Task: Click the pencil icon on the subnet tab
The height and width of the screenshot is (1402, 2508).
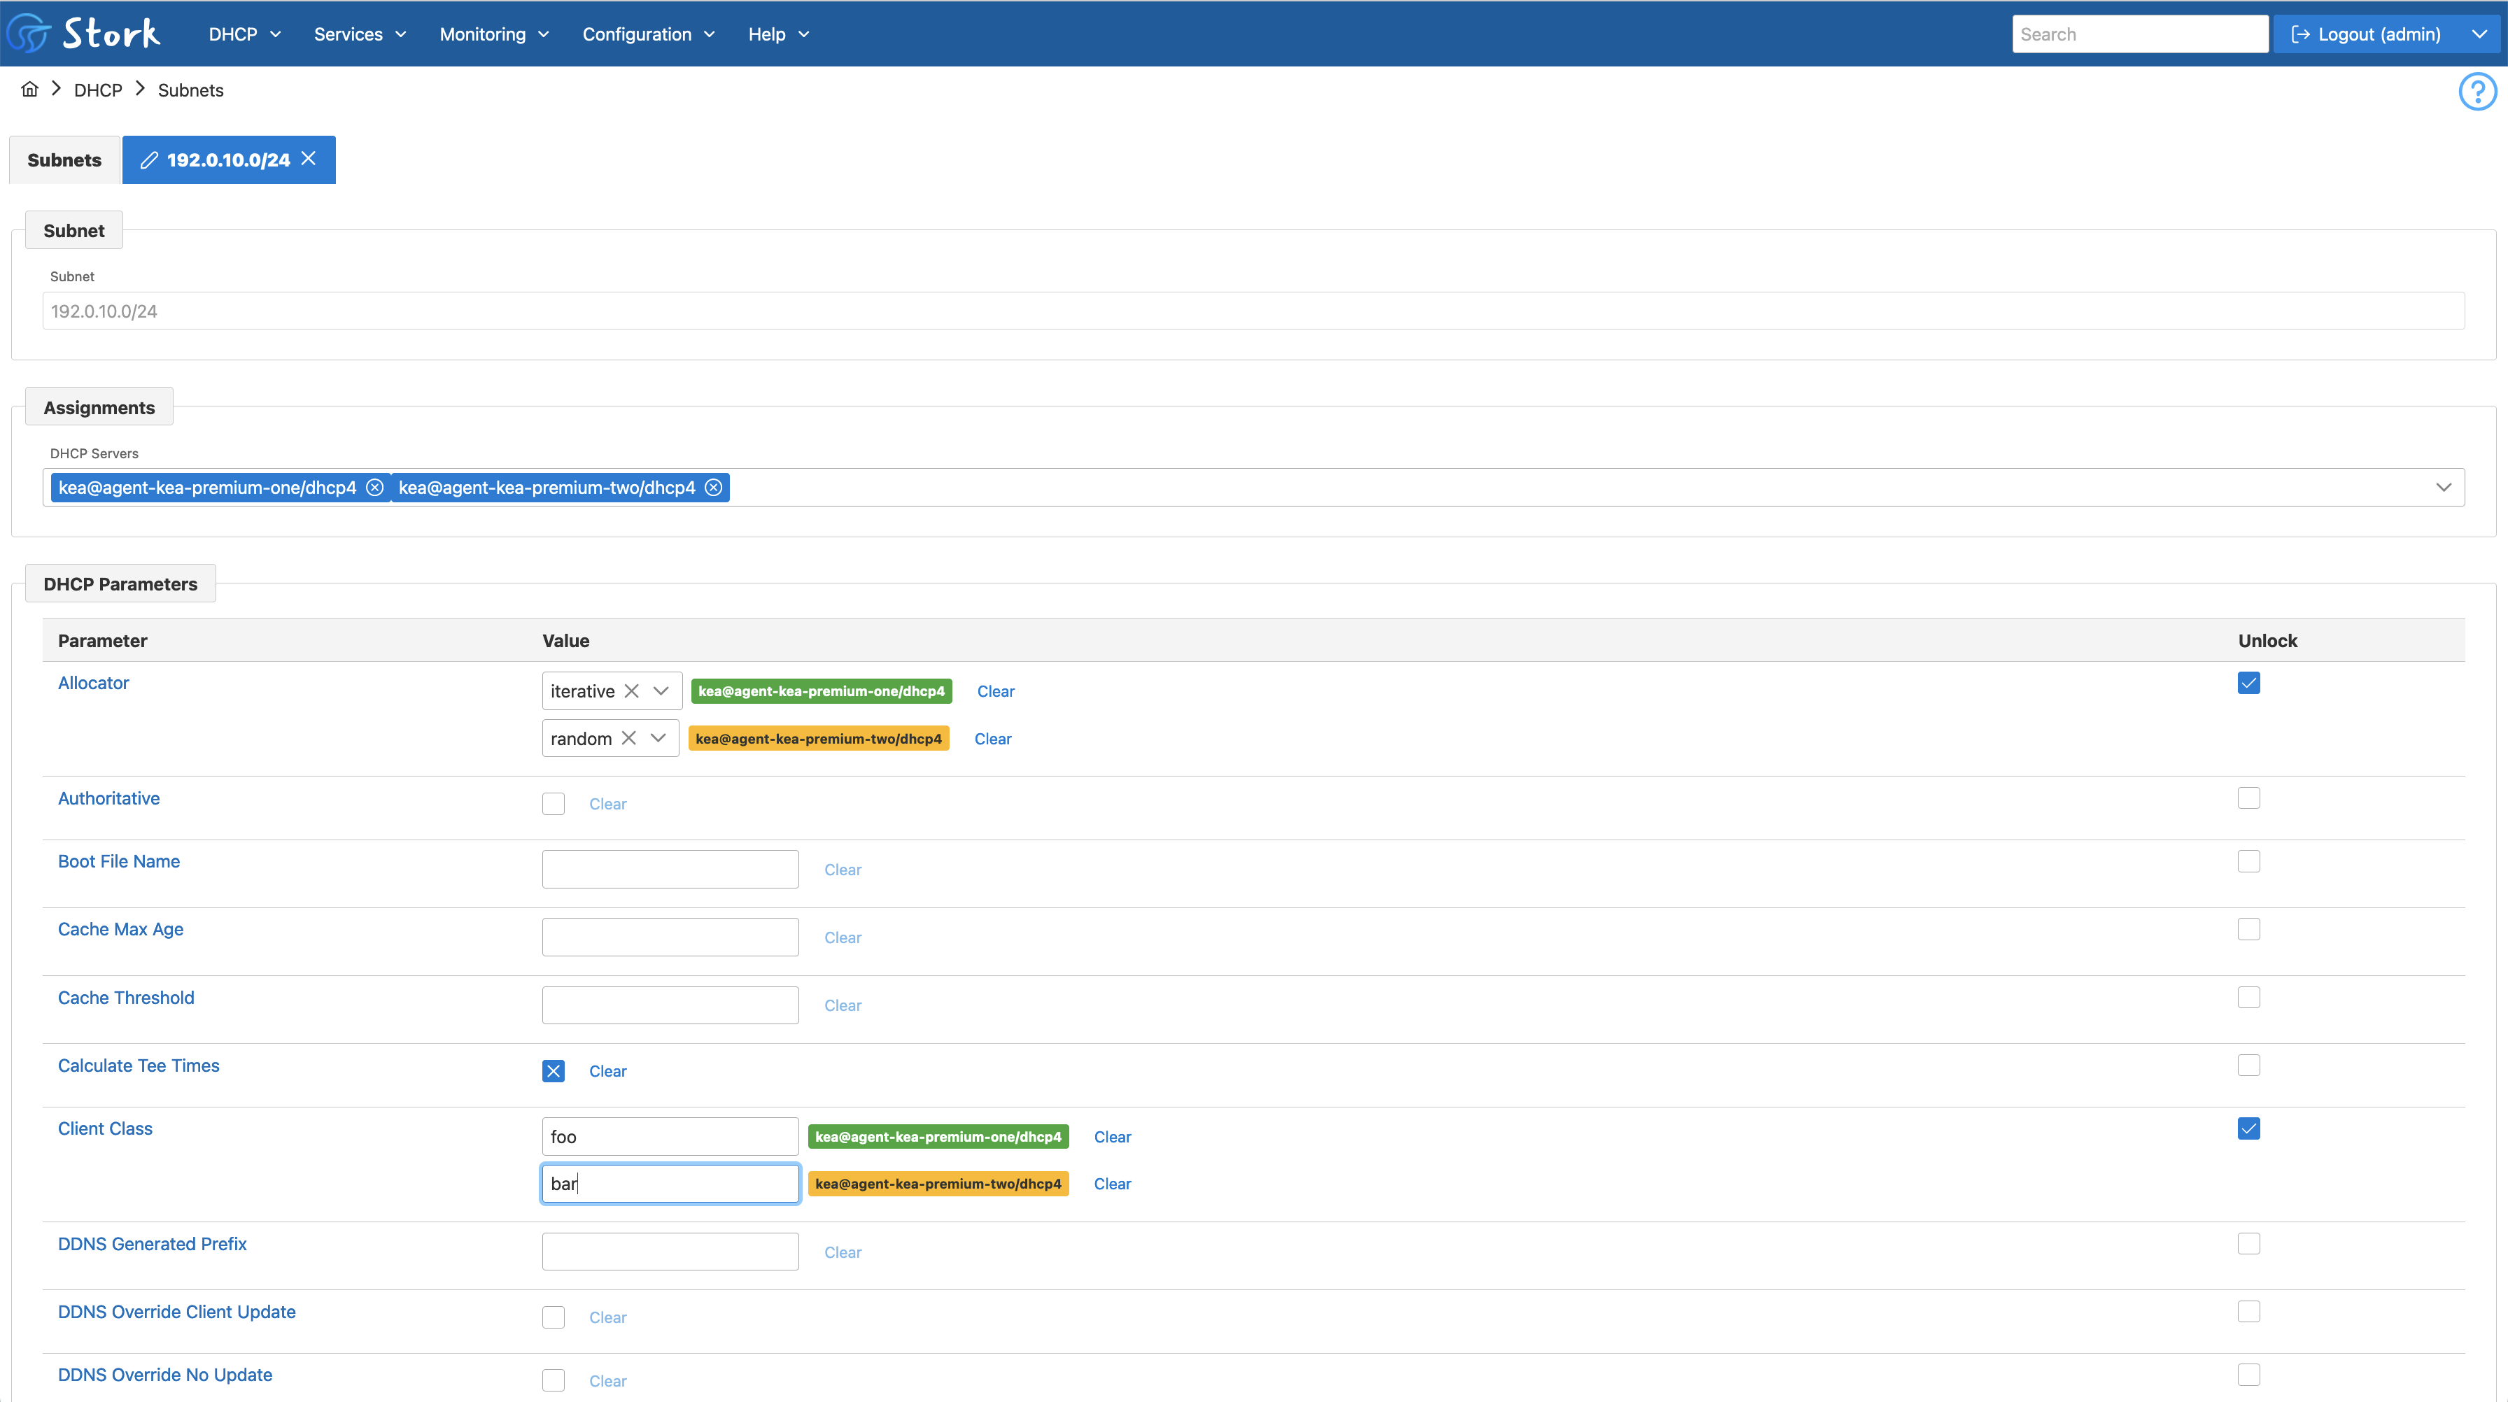Action: tap(149, 160)
